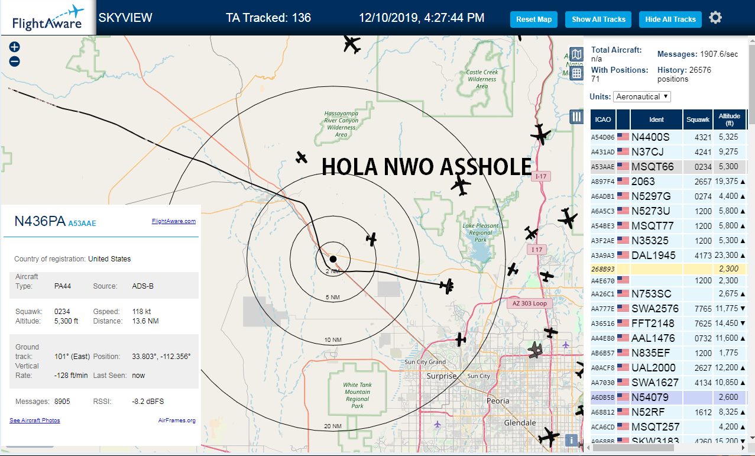Select the yellow 268B93 row

tap(669, 269)
